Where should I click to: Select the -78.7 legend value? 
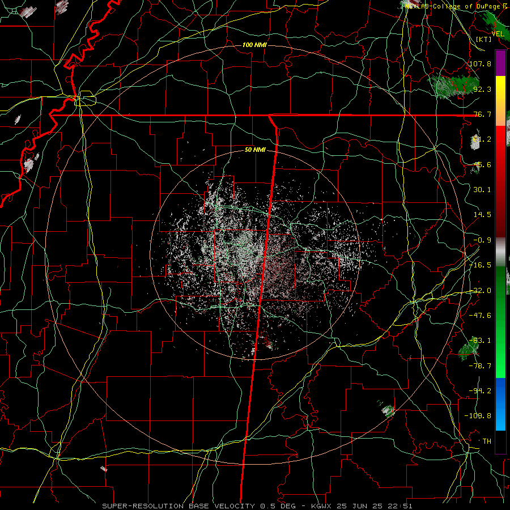click(481, 366)
